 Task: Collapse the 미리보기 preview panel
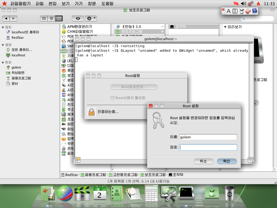pyautogui.click(x=225, y=27)
